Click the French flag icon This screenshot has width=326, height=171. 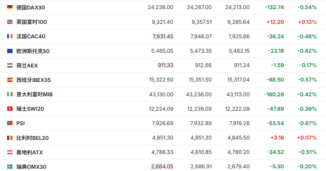(10, 36)
